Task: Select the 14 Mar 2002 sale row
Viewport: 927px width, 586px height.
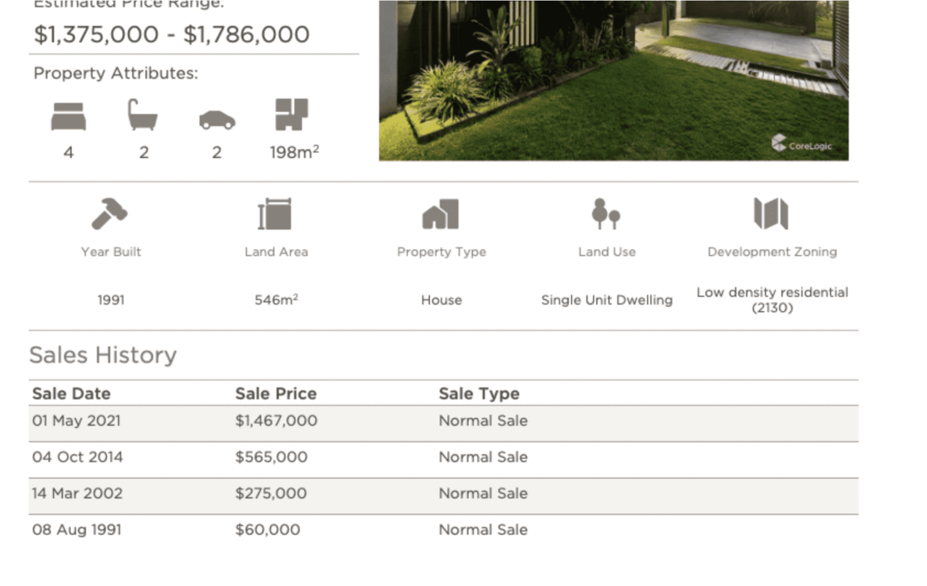Action: point(443,495)
